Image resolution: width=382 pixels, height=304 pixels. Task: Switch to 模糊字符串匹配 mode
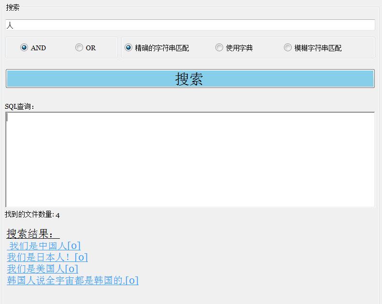tap(288, 47)
